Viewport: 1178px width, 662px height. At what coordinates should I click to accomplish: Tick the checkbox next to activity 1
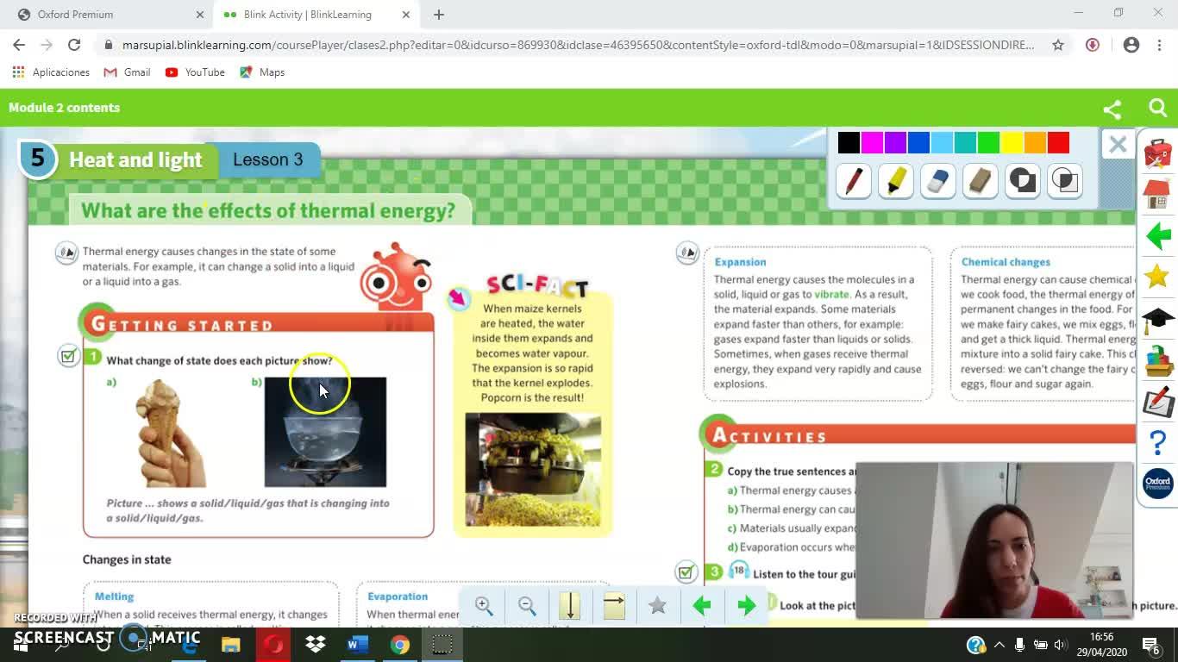(x=68, y=355)
